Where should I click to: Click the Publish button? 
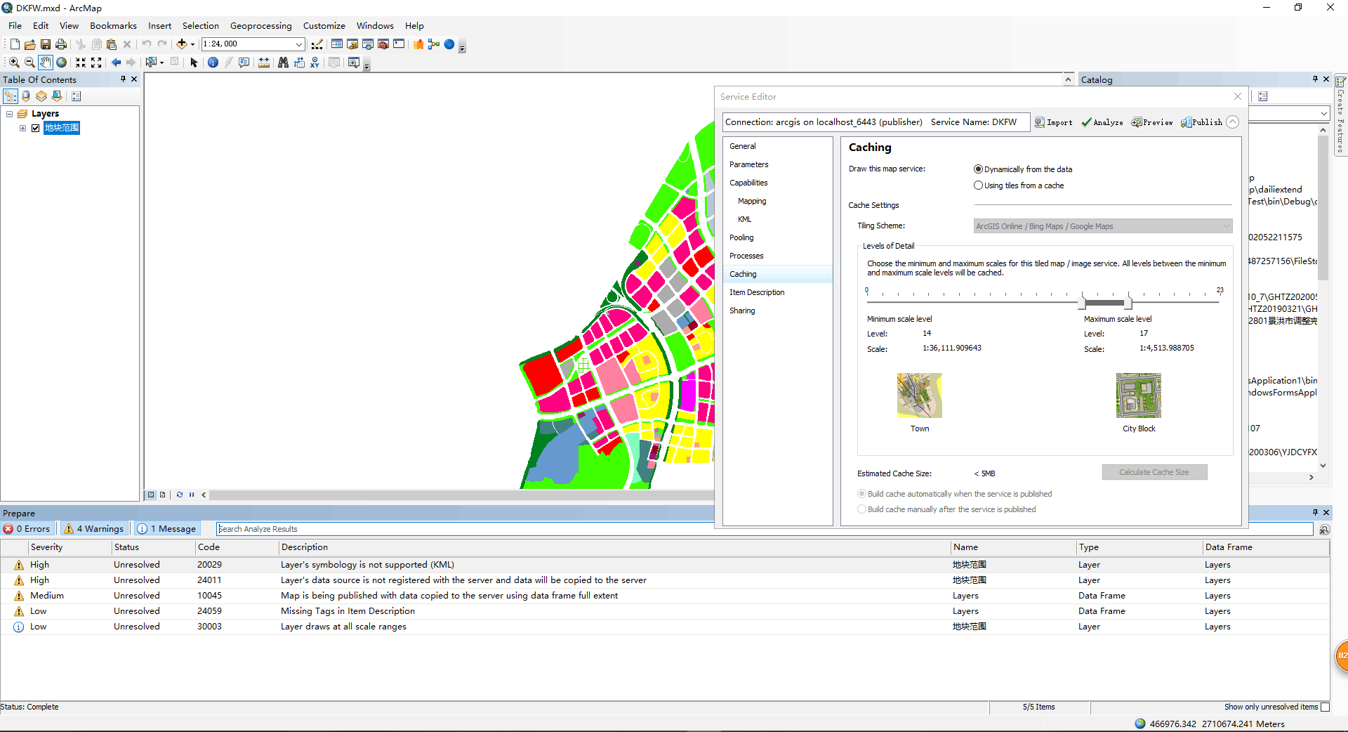[x=1202, y=122]
